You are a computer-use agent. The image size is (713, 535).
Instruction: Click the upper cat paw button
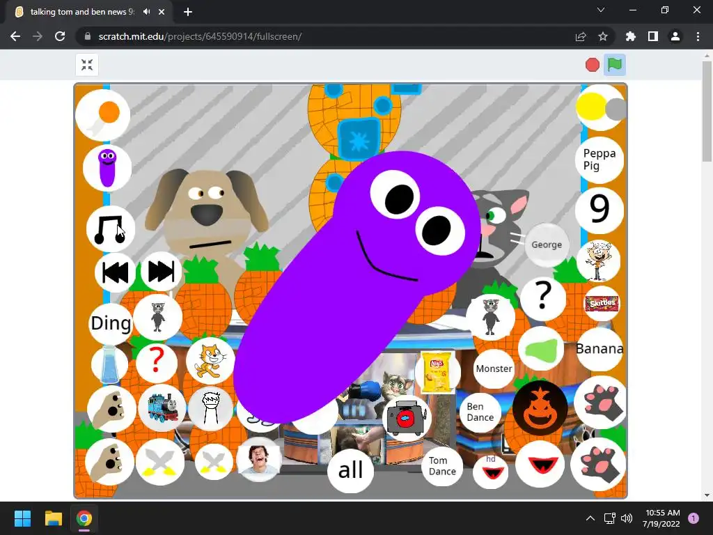click(x=600, y=402)
